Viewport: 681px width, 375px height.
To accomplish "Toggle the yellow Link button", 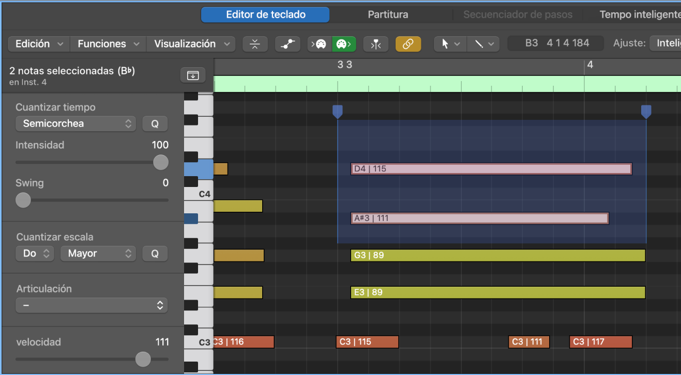I will pyautogui.click(x=408, y=44).
